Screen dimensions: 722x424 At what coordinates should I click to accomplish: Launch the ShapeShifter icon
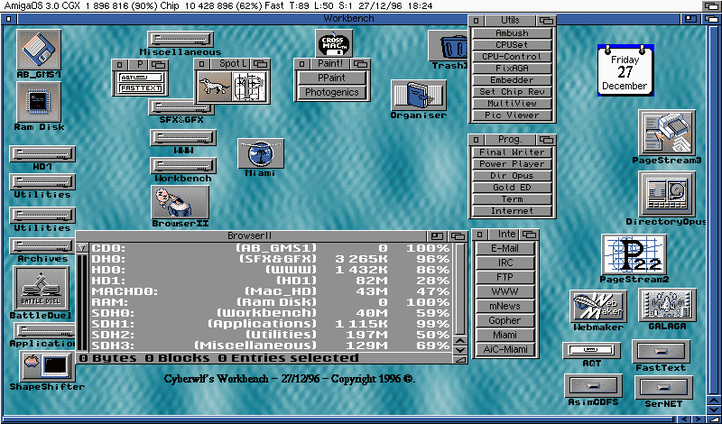(x=48, y=366)
